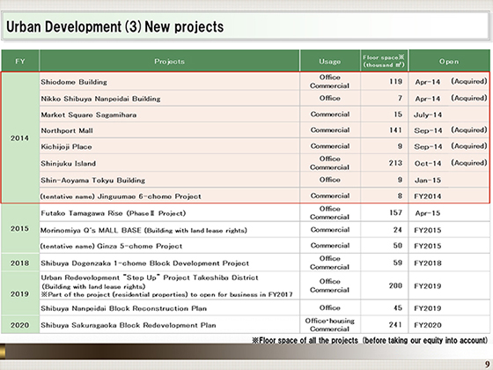Select the 'Open' column header
This screenshot has width=493, height=370.
tap(449, 61)
